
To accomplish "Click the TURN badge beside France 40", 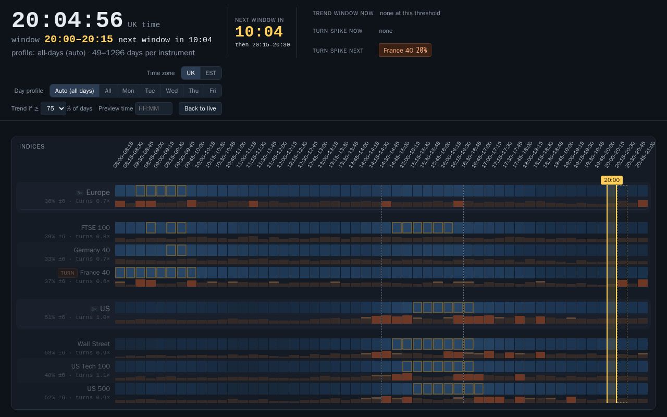I will pos(67,273).
